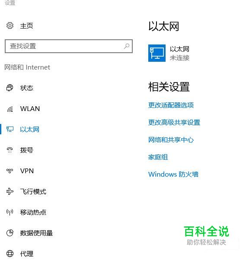Click the 拨号 dial-up phone icon
The image size is (249, 260).
click(10, 150)
